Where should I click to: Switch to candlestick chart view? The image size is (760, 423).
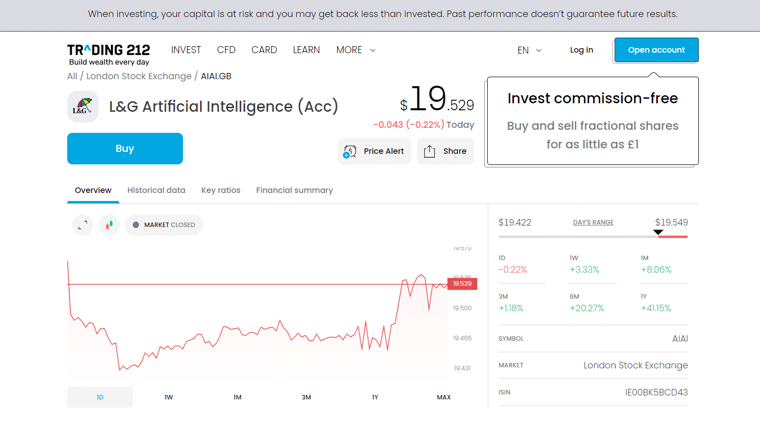click(x=109, y=225)
